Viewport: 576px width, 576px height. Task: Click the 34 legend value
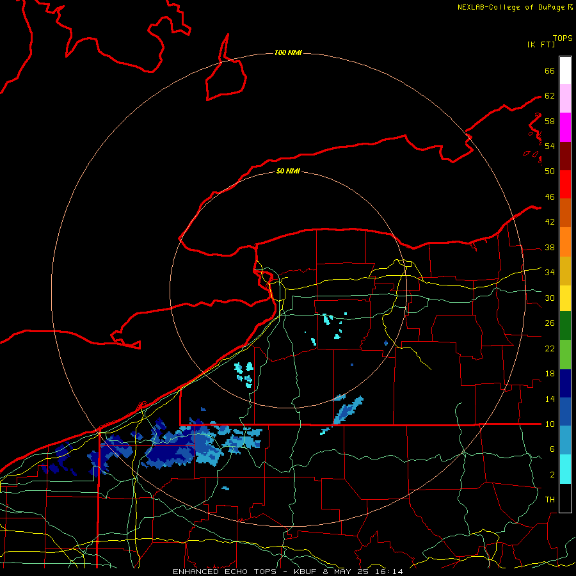pos(550,272)
